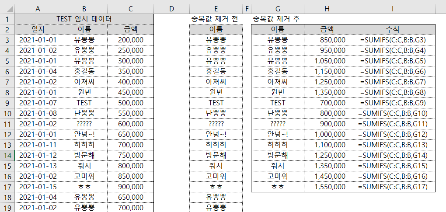Screen dimensions: 446x212
Task: Click formula =SUMIFS(C:C,B:B,G15)
Action: (x=393, y=166)
